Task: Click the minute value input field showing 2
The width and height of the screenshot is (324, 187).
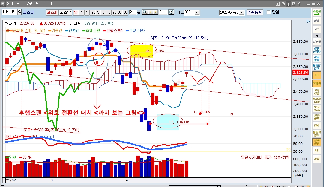Action: click(132, 12)
